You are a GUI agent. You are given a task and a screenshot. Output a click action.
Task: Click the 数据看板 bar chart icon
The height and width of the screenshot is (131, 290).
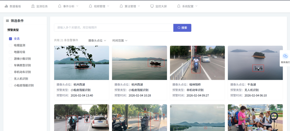pyautogui.click(x=6, y=6)
